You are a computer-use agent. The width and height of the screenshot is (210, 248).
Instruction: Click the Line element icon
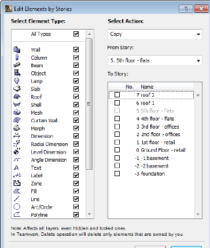tap(17, 199)
